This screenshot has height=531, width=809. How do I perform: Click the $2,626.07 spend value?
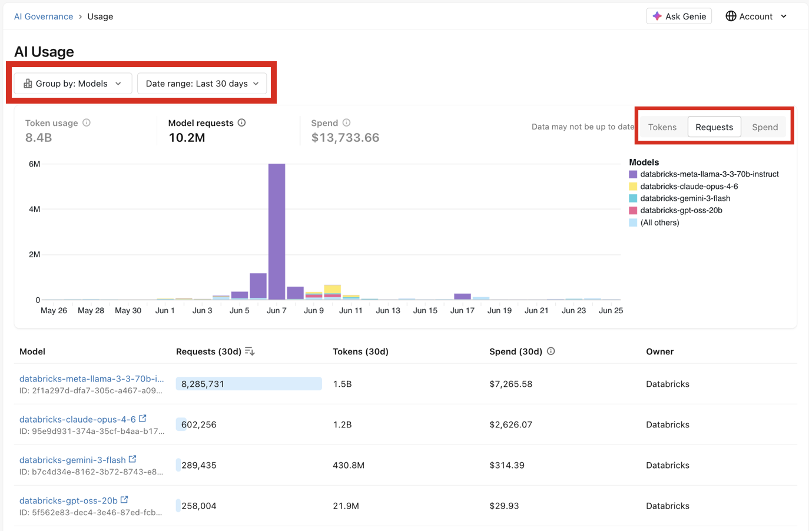click(x=511, y=424)
